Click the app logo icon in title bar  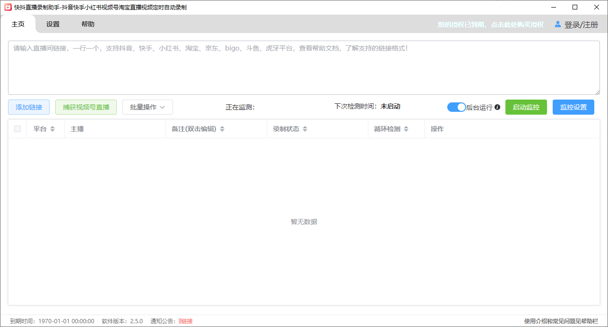[x=8, y=7]
